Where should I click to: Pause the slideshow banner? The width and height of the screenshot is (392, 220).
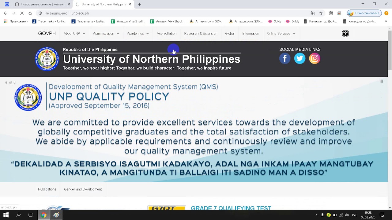click(382, 81)
